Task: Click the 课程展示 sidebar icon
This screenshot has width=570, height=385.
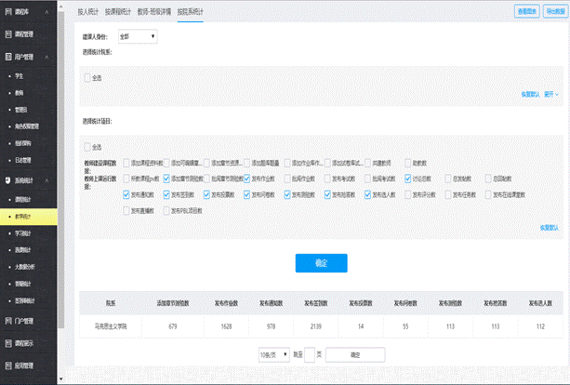Action: tap(7, 343)
